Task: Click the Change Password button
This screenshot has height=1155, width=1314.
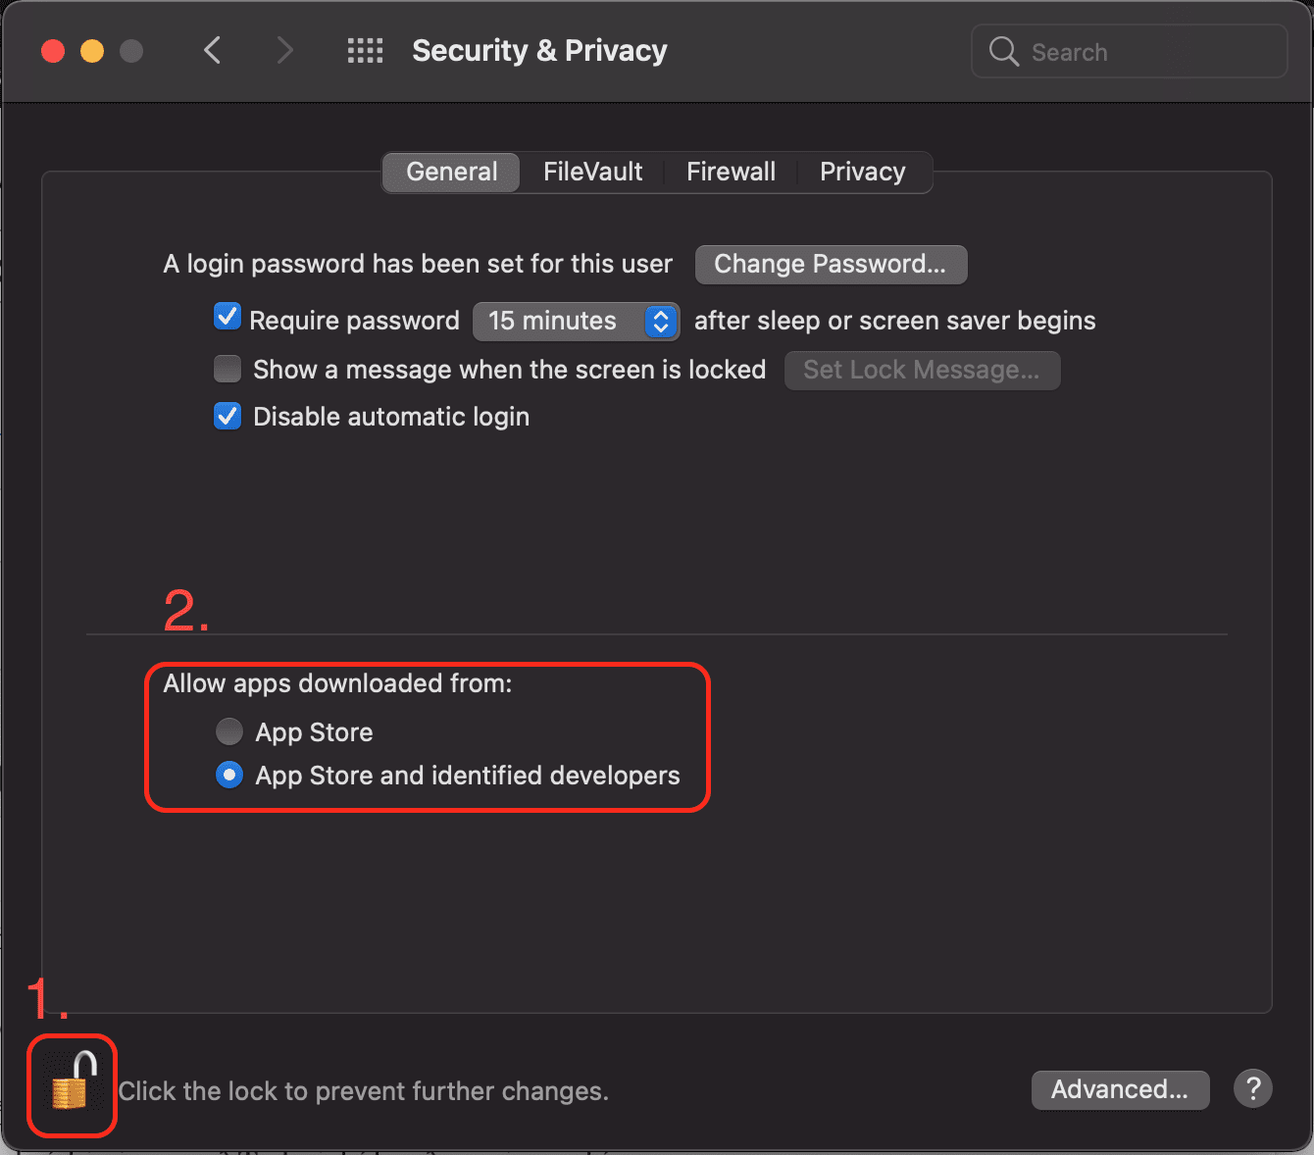Action: (x=831, y=264)
